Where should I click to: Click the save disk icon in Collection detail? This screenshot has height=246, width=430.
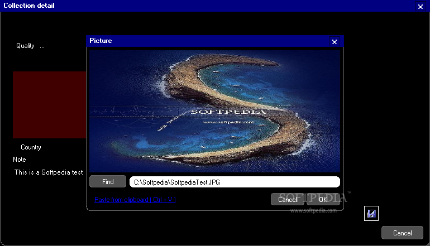pos(371,214)
